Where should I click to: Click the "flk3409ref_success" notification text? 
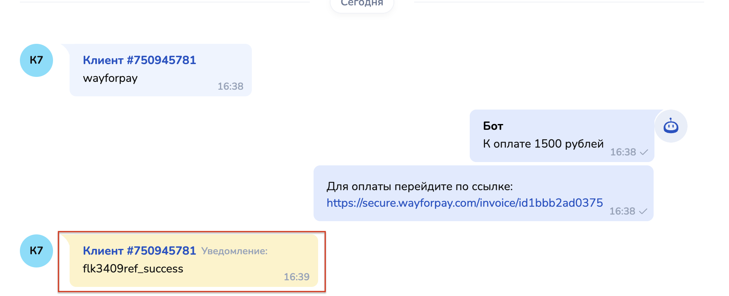[133, 269]
